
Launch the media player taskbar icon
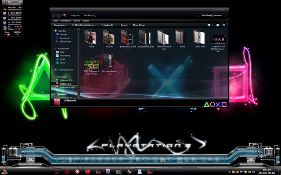point(77,172)
